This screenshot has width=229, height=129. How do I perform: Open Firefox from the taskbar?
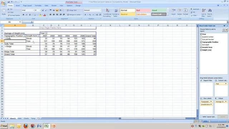pos(26,126)
